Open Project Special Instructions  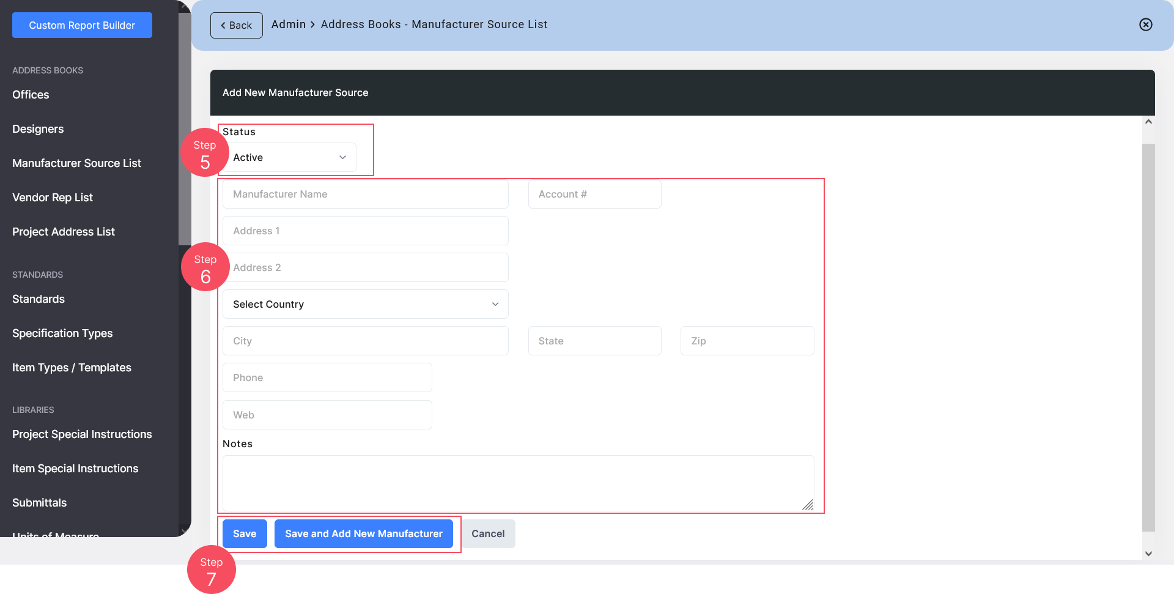point(82,434)
